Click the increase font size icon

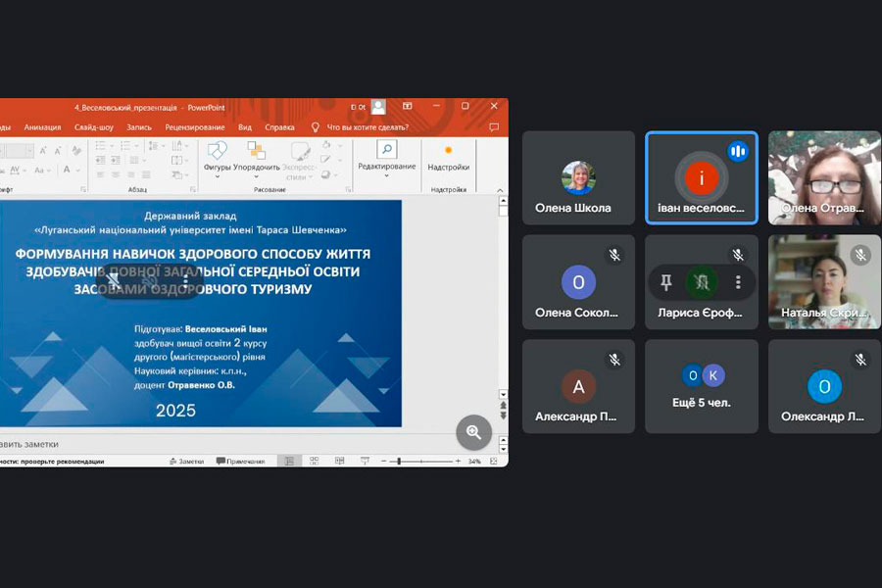[x=43, y=151]
